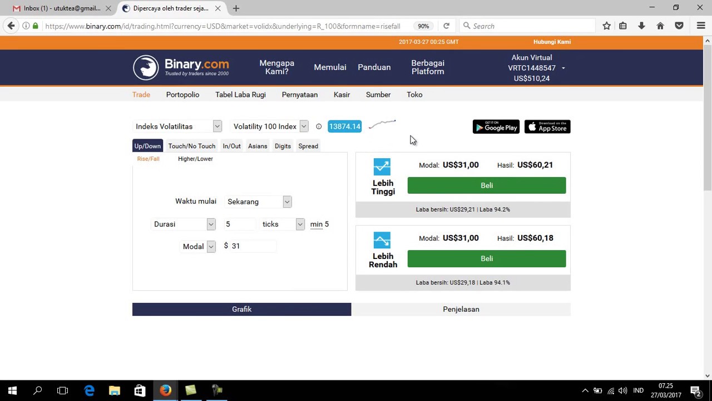The width and height of the screenshot is (712, 401).
Task: Buy the Lebih Tinggi contract with Beli
Action: (487, 185)
